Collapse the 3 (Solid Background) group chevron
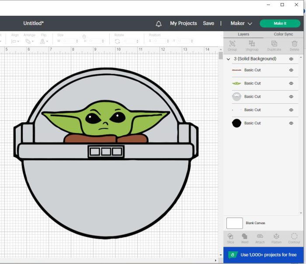 point(228,59)
